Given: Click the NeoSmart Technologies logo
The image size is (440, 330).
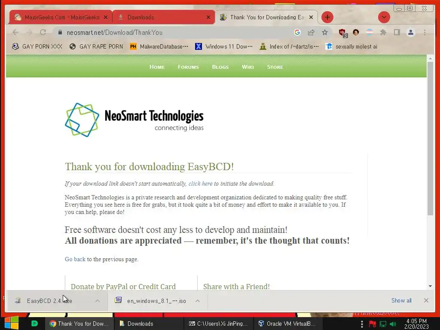Looking at the screenshot, I should pos(134,120).
